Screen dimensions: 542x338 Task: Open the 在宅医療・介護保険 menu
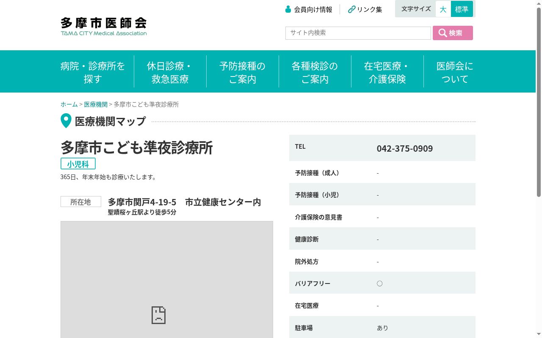tap(387, 72)
